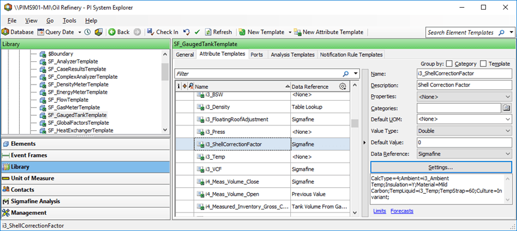Click the library tree scrollbar down arrow

click(x=165, y=130)
